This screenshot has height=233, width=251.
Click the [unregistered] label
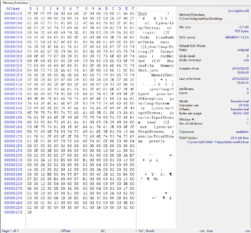coord(238,11)
